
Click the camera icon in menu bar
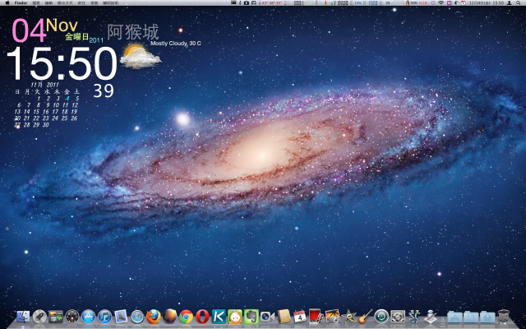tap(247, 3)
